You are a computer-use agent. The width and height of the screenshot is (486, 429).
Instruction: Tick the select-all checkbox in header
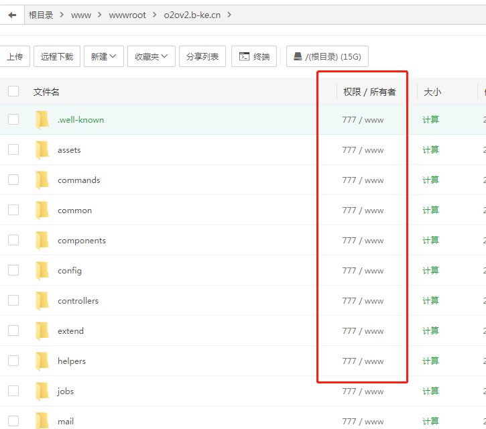13,91
